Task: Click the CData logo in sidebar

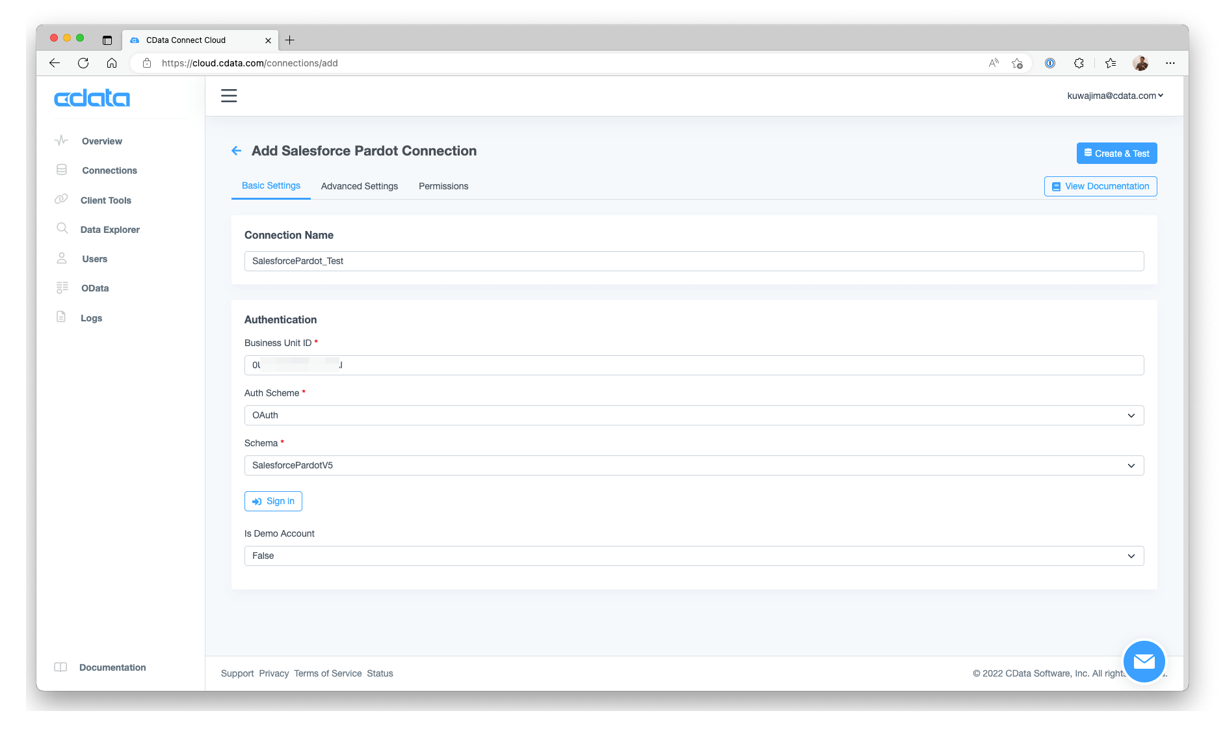Action: [92, 98]
